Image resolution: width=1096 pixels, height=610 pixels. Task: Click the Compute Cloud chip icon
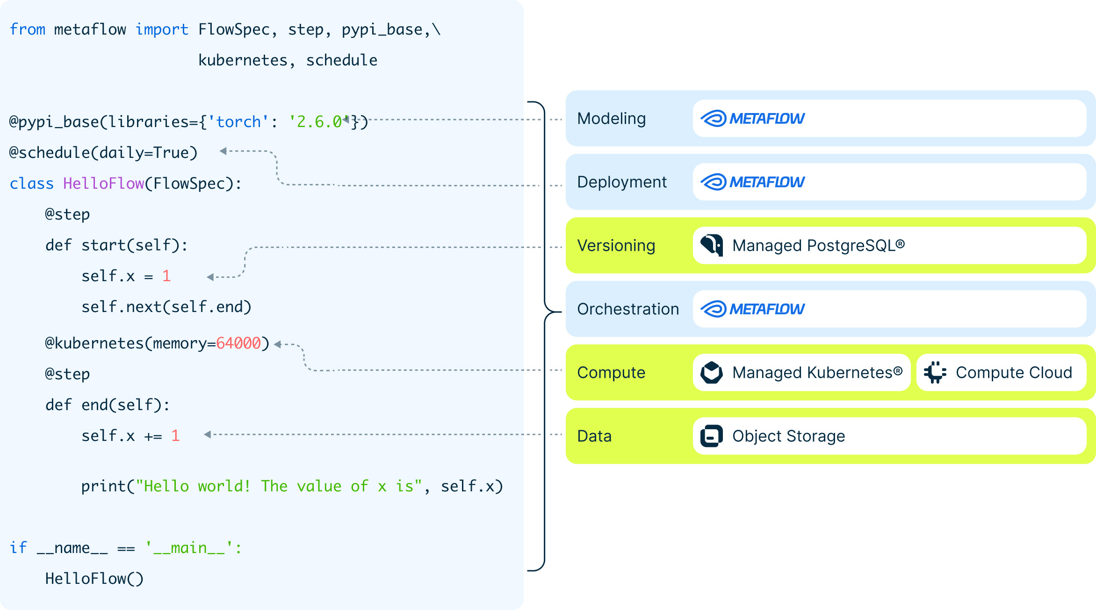pyautogui.click(x=935, y=372)
